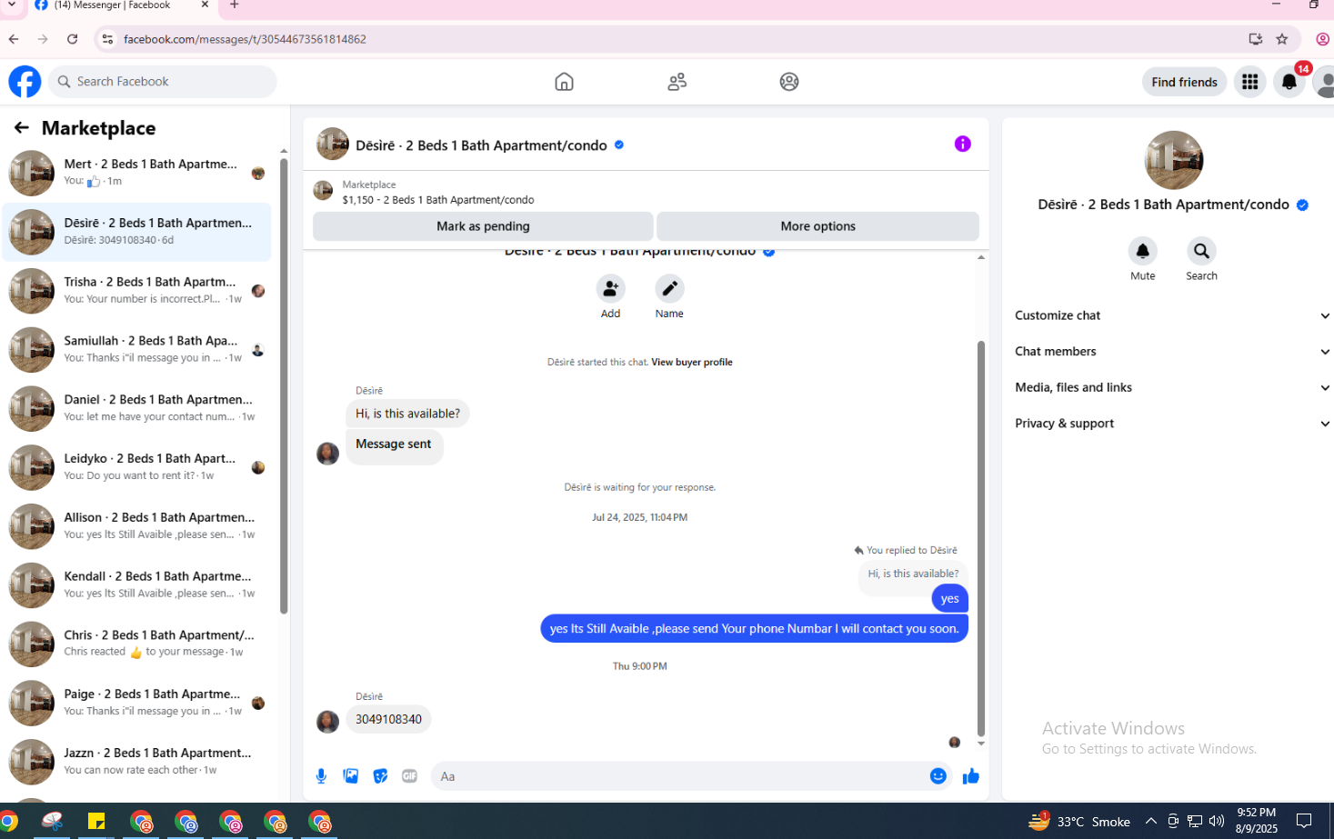Open browser tab search dropdown
Screen dimensions: 1334x839
[12, 5]
